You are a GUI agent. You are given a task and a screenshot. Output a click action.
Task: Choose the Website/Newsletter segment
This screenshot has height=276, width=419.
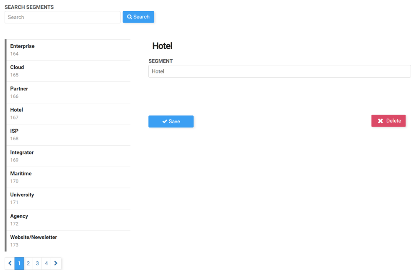(68, 241)
